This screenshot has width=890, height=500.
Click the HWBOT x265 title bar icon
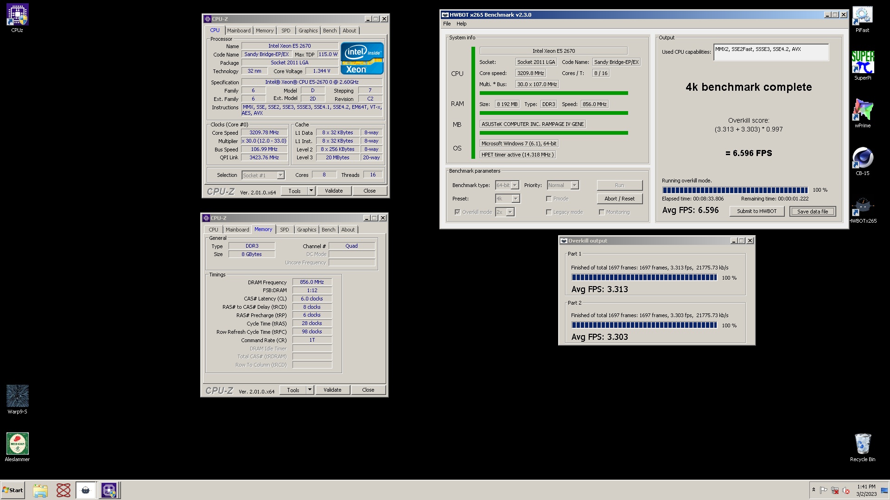(445, 15)
